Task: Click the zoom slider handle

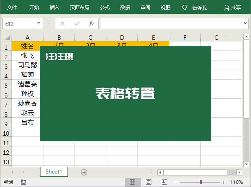Action: coord(201,182)
